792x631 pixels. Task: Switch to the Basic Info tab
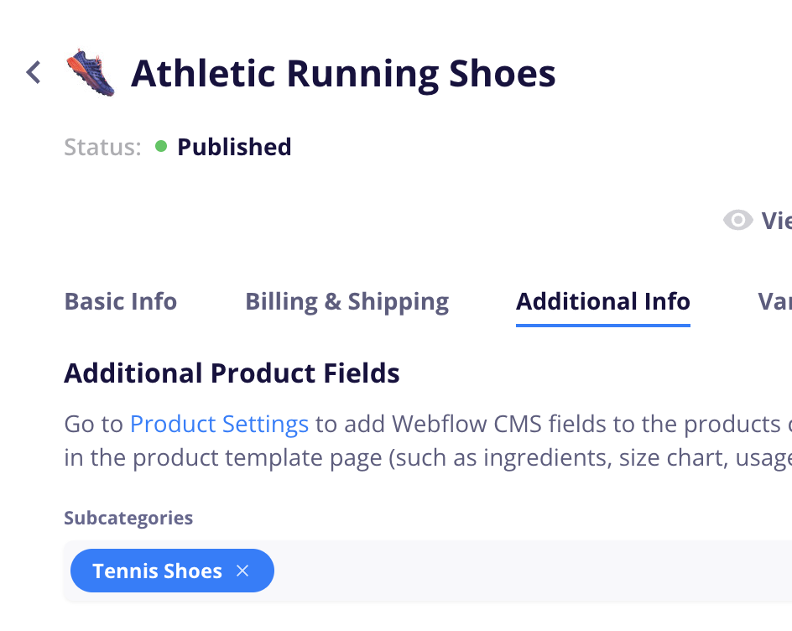[x=121, y=302]
